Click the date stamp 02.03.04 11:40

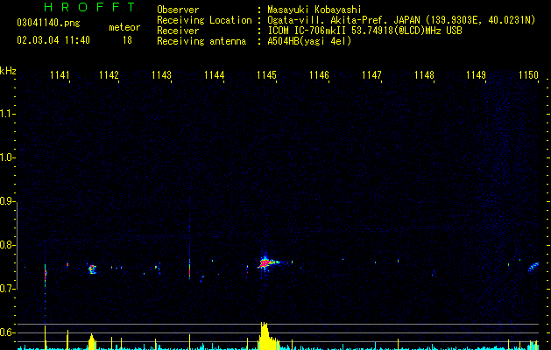(53, 40)
